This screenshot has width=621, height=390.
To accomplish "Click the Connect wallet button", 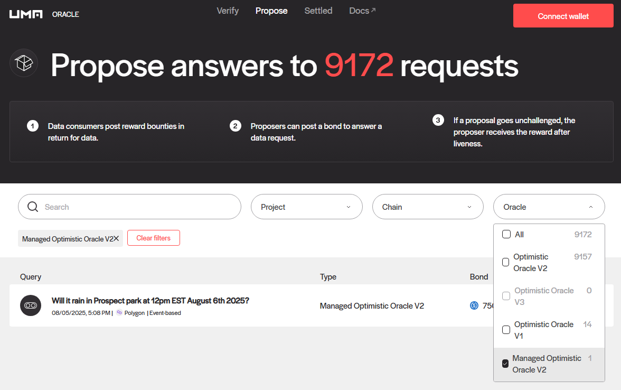I will click(563, 16).
